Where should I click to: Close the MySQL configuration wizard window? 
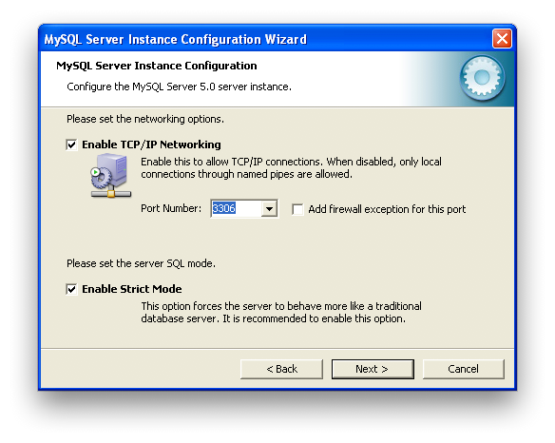502,38
